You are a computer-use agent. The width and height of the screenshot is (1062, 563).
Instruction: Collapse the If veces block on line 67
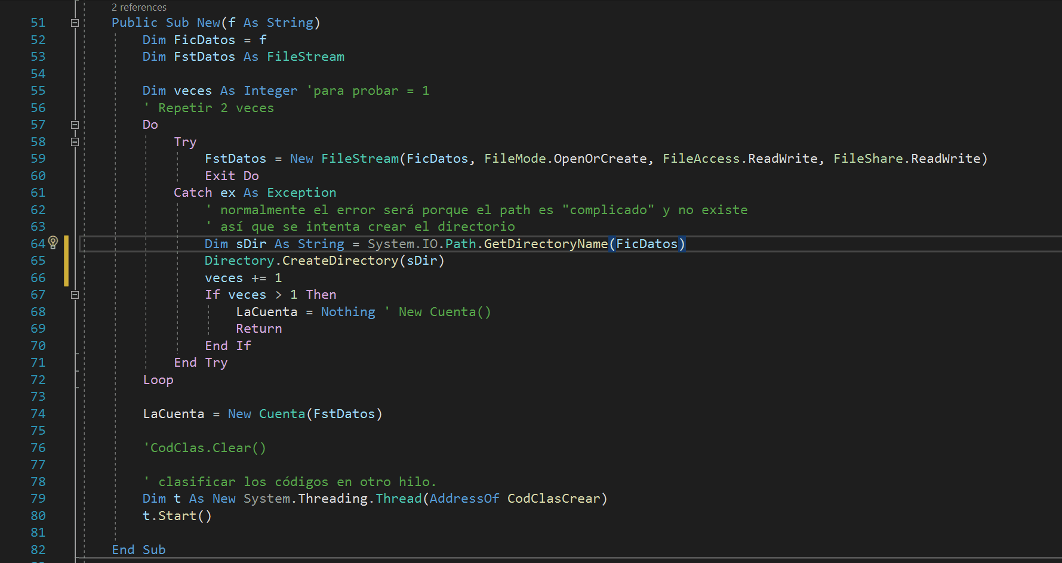(x=75, y=294)
